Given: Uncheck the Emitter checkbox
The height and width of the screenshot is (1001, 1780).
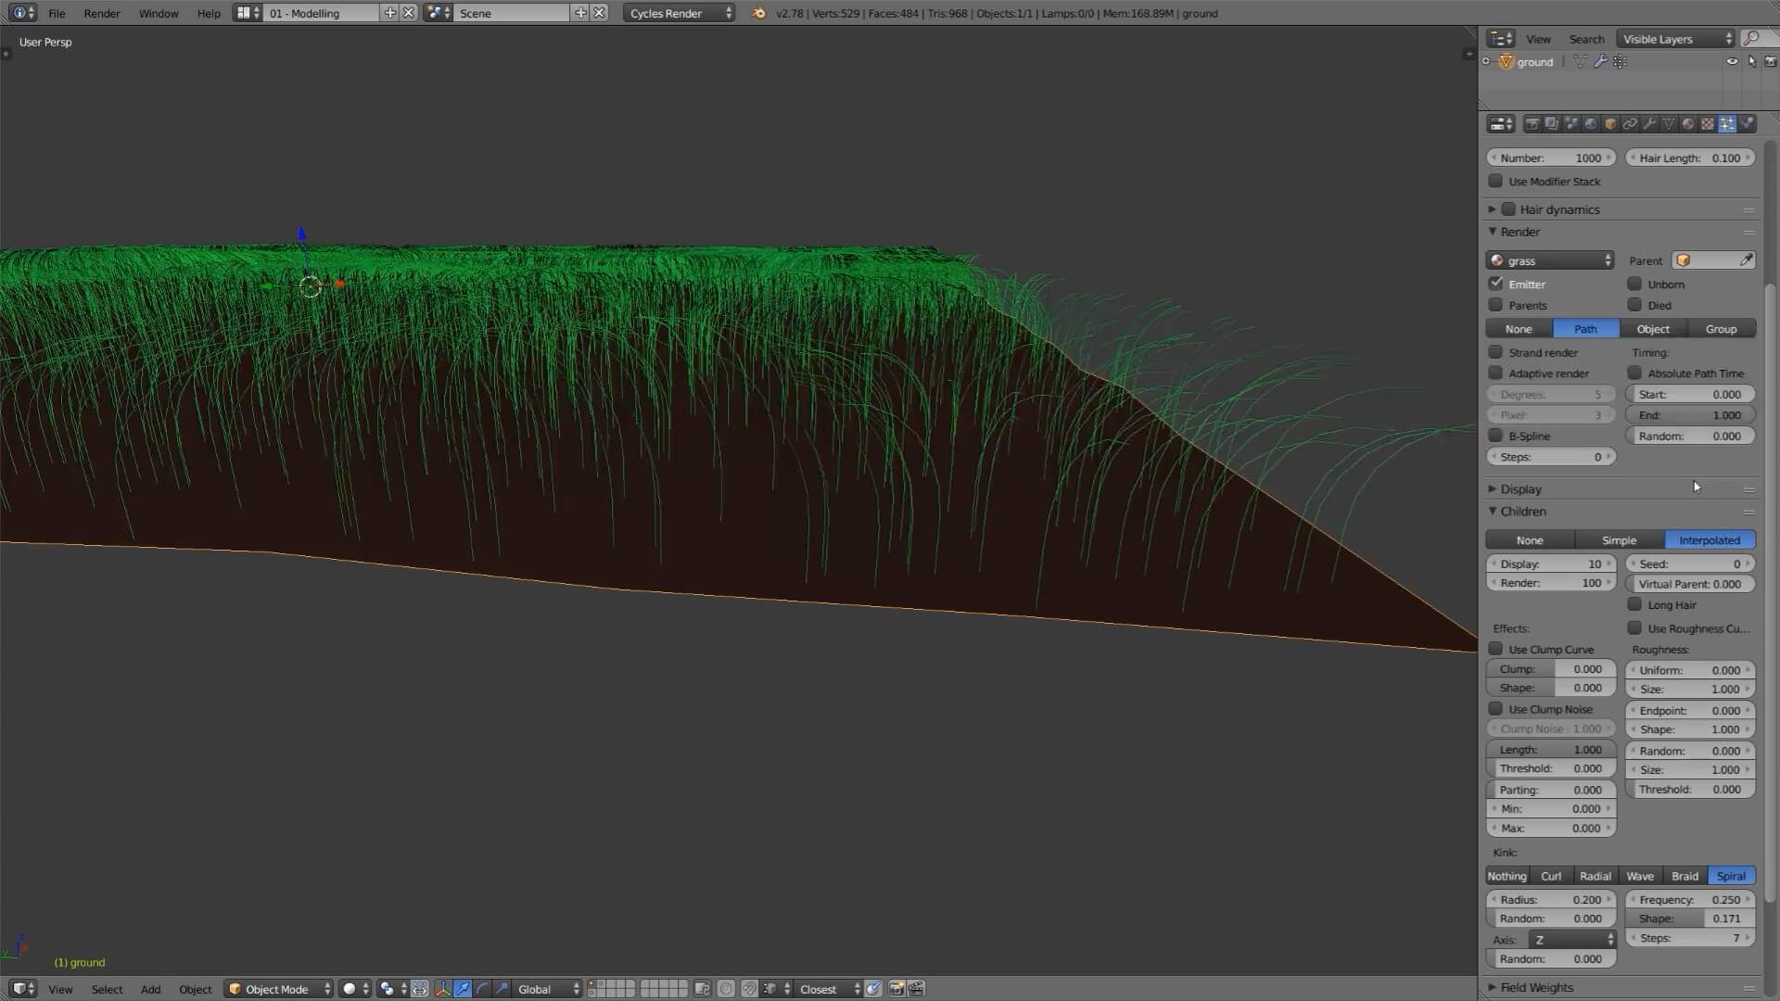Looking at the screenshot, I should click(x=1495, y=284).
